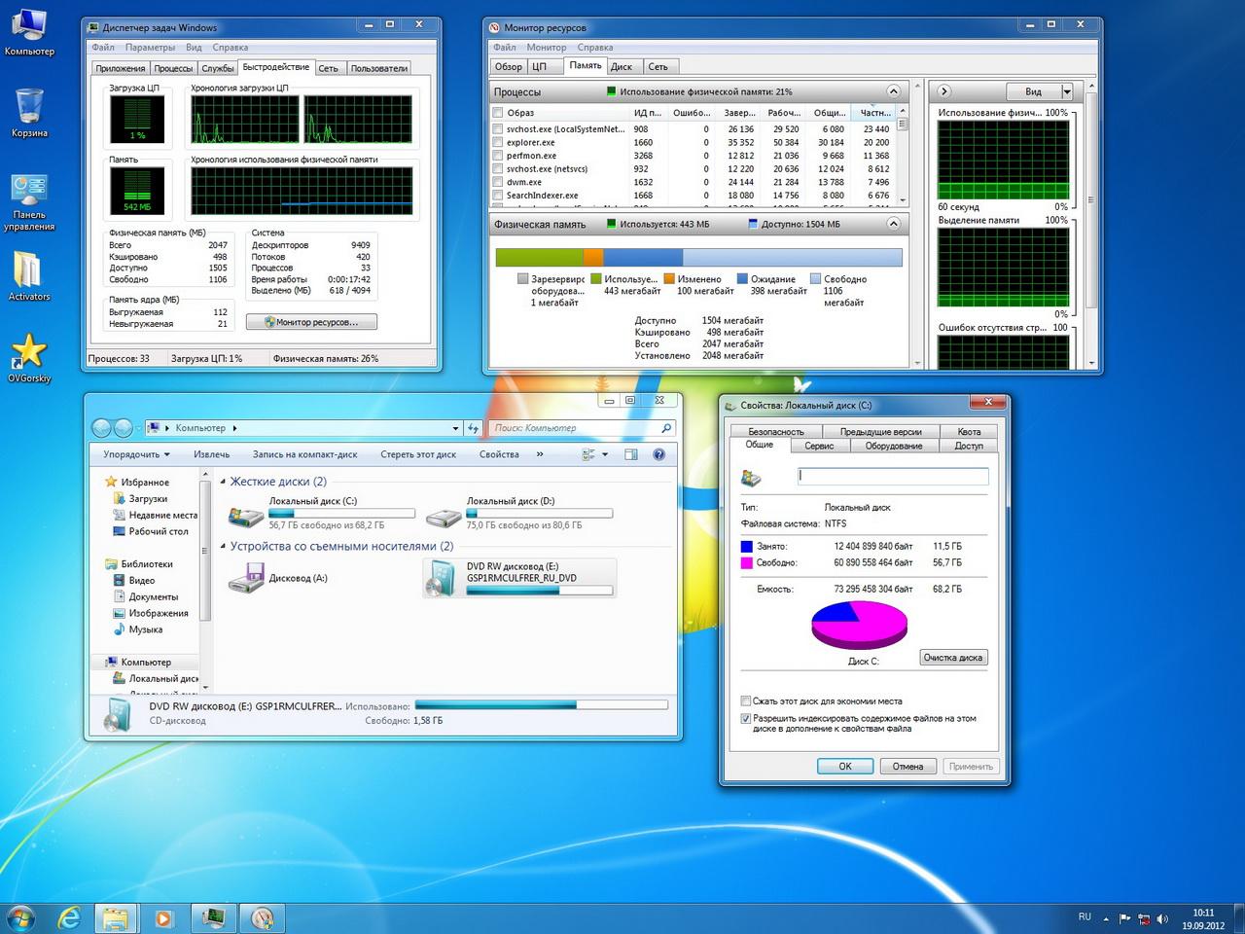Open Explorer help question mark
The width and height of the screenshot is (1245, 934).
(658, 454)
